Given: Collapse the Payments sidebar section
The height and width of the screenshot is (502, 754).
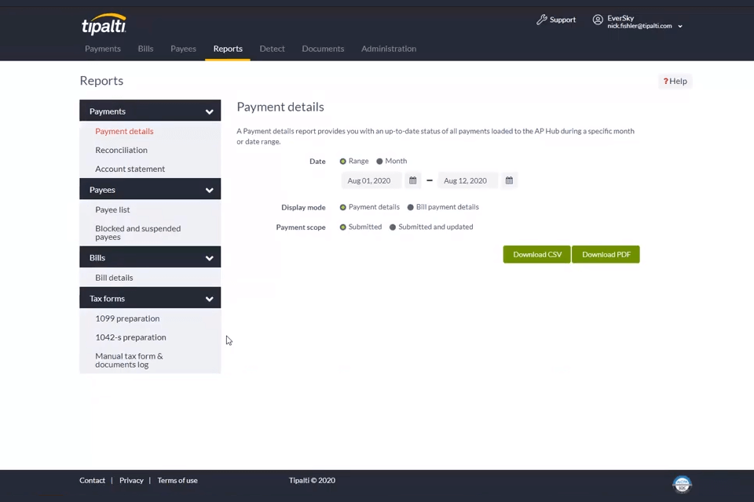Looking at the screenshot, I should coord(209,111).
